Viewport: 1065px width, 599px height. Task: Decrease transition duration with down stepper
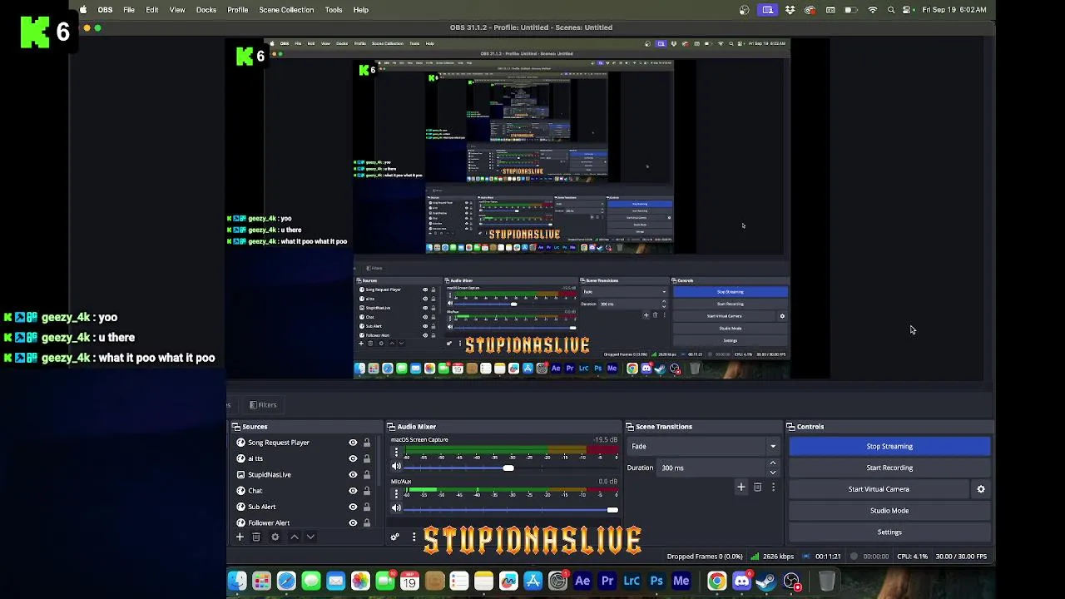click(x=773, y=473)
